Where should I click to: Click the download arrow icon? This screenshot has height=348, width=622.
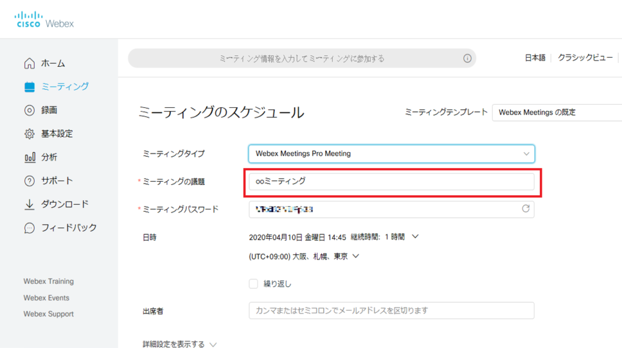pyautogui.click(x=29, y=204)
